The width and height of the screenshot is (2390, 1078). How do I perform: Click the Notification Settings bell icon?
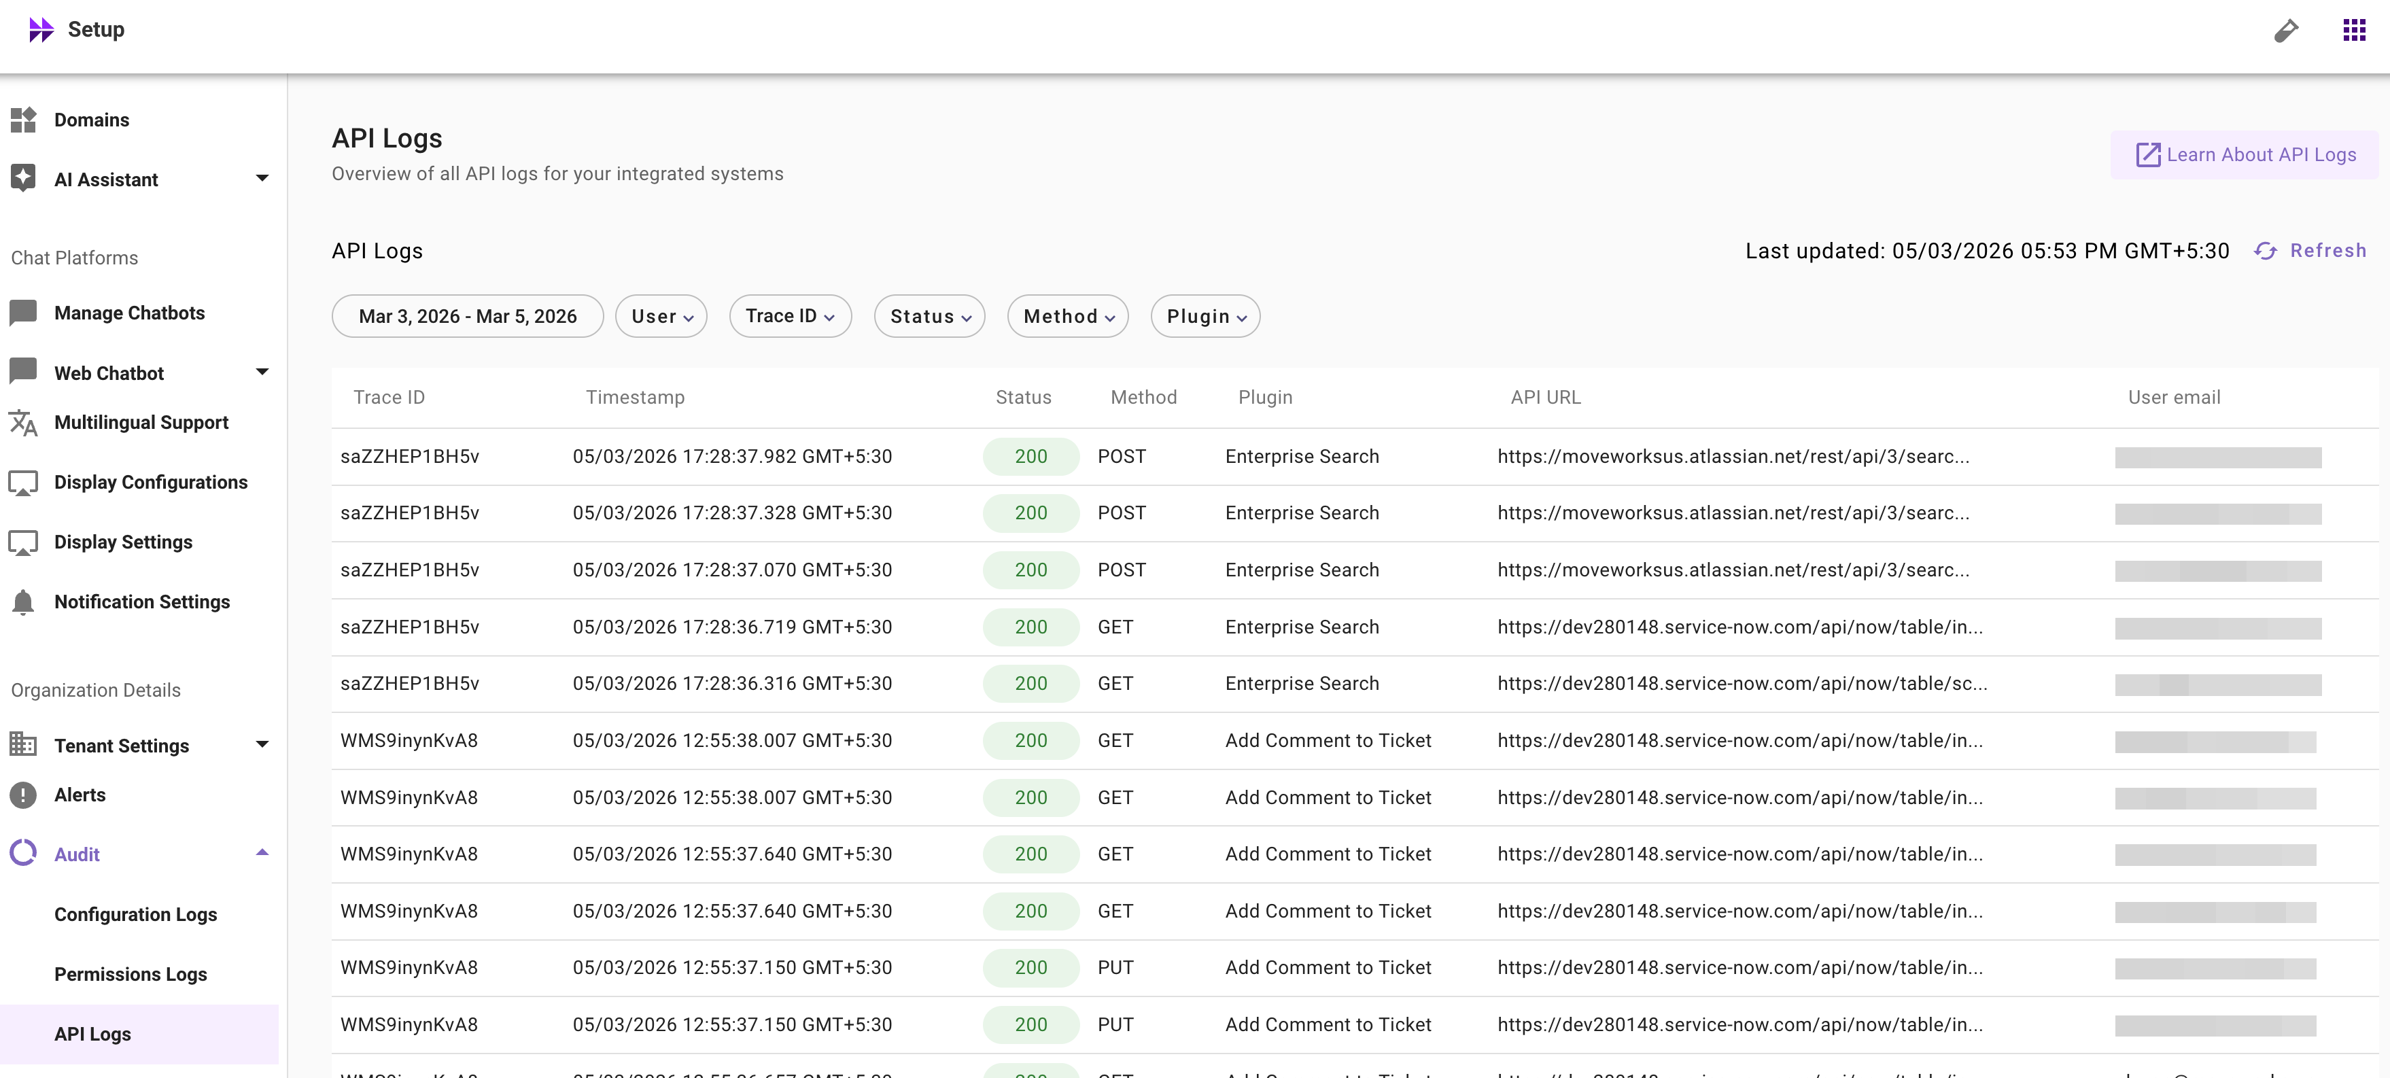(x=23, y=602)
